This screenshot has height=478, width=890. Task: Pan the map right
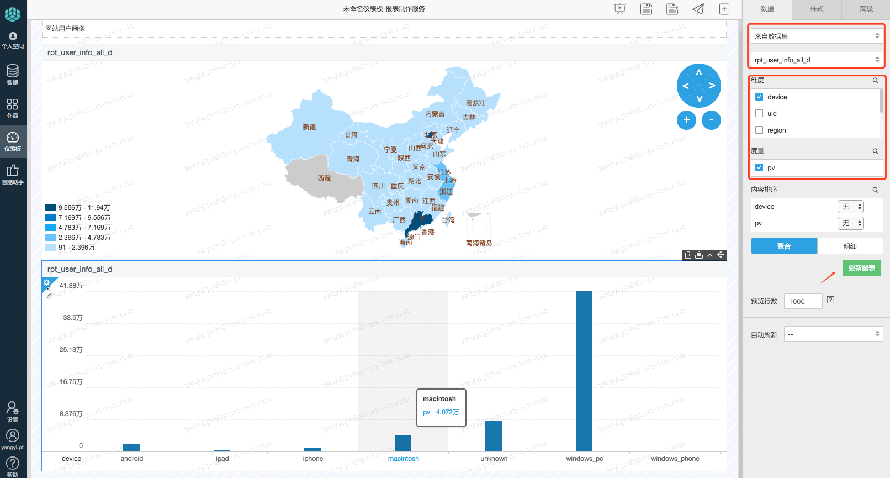[x=712, y=86]
